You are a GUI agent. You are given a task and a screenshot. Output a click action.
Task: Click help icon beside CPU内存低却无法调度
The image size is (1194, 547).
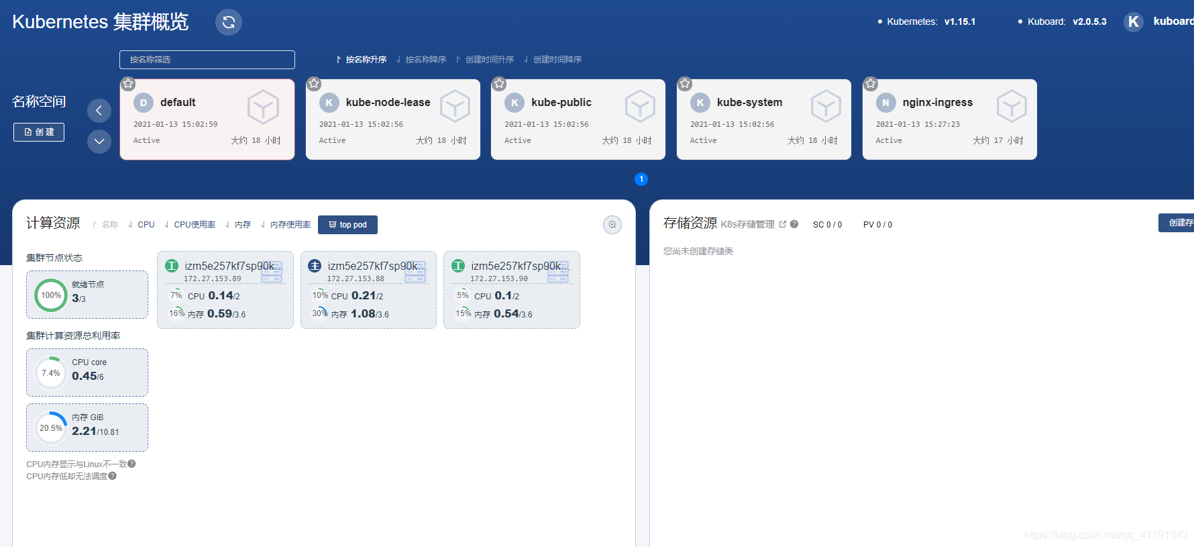coord(112,476)
